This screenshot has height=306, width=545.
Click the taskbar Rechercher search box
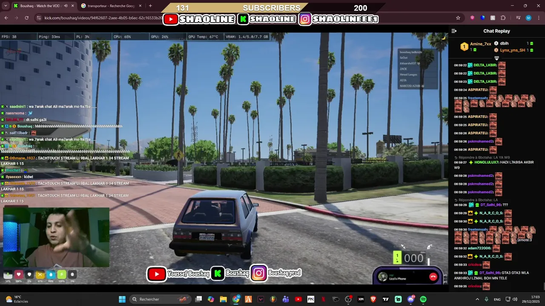coord(161,299)
